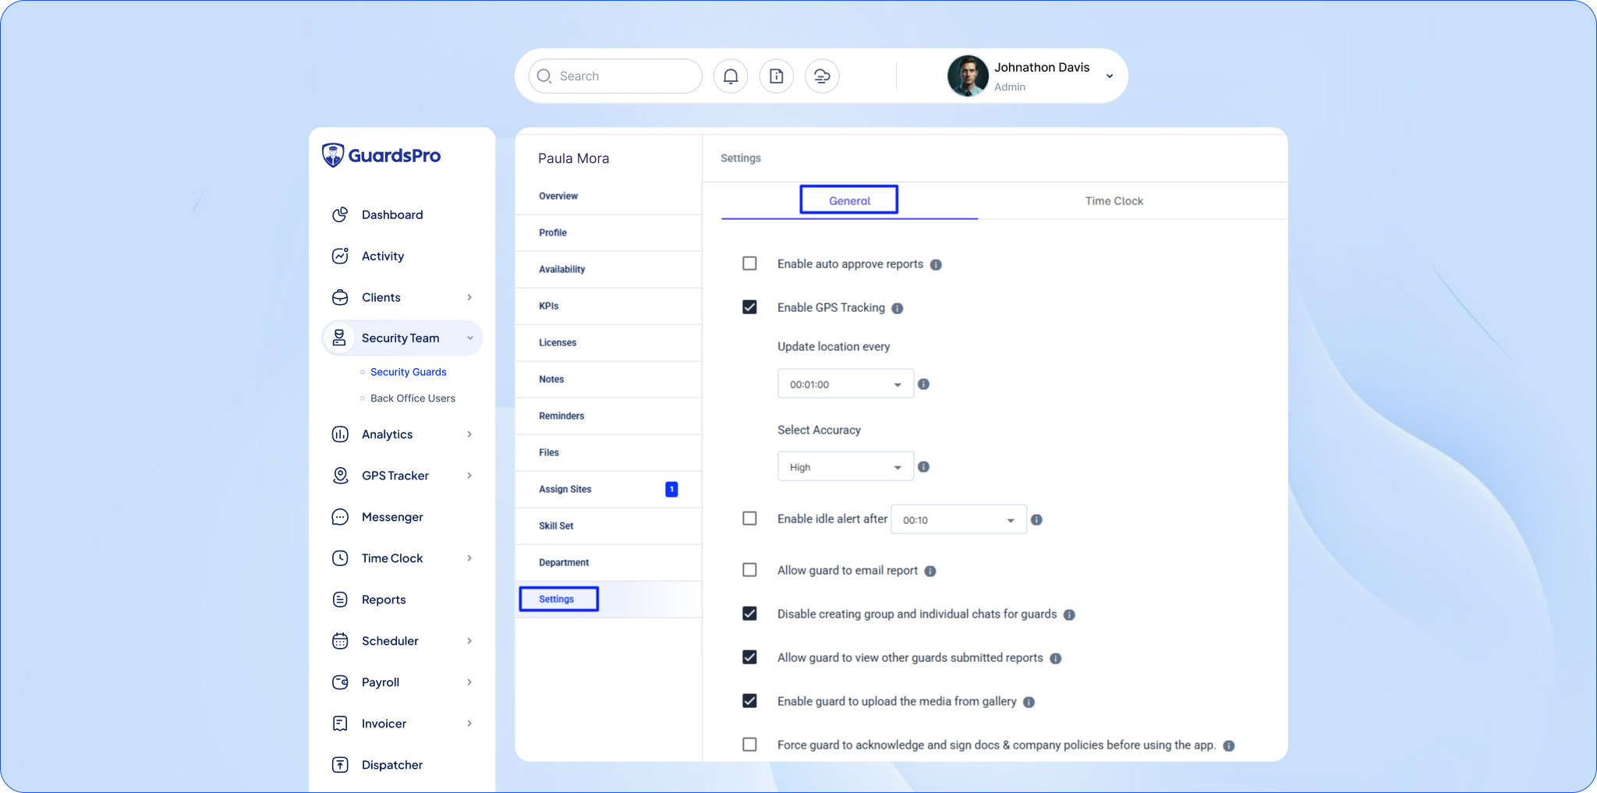Click the Invoicer receipt icon
1597x793 pixels.
(340, 724)
